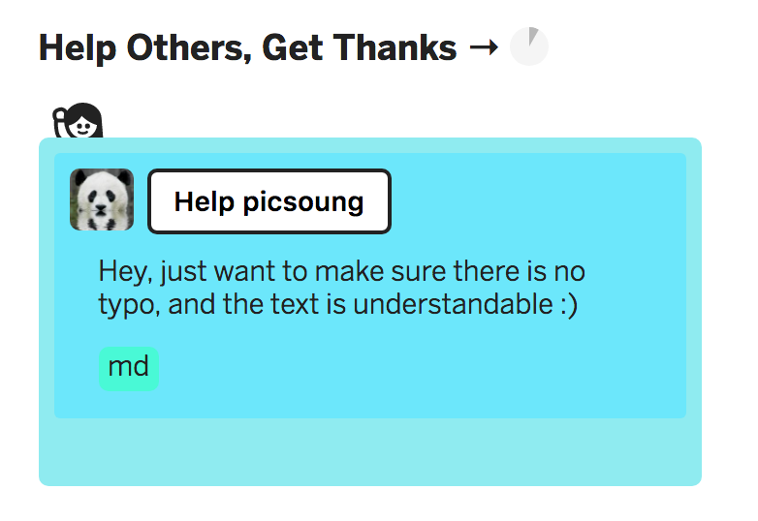Click the grey wedge of the pie timer
Image resolution: width=758 pixels, height=521 pixels.
[534, 38]
